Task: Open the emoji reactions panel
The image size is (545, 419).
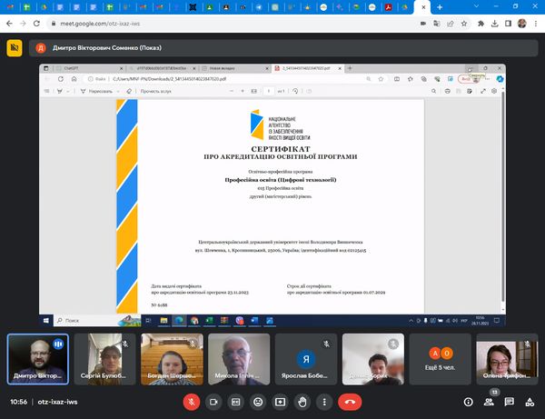Action: [x=258, y=401]
